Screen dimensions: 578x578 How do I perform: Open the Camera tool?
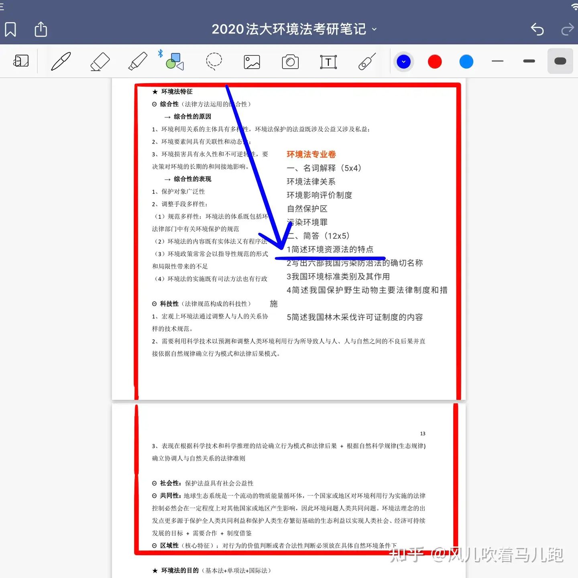pyautogui.click(x=290, y=62)
